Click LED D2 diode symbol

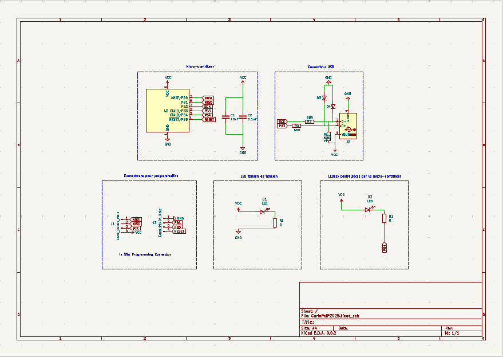point(368,209)
